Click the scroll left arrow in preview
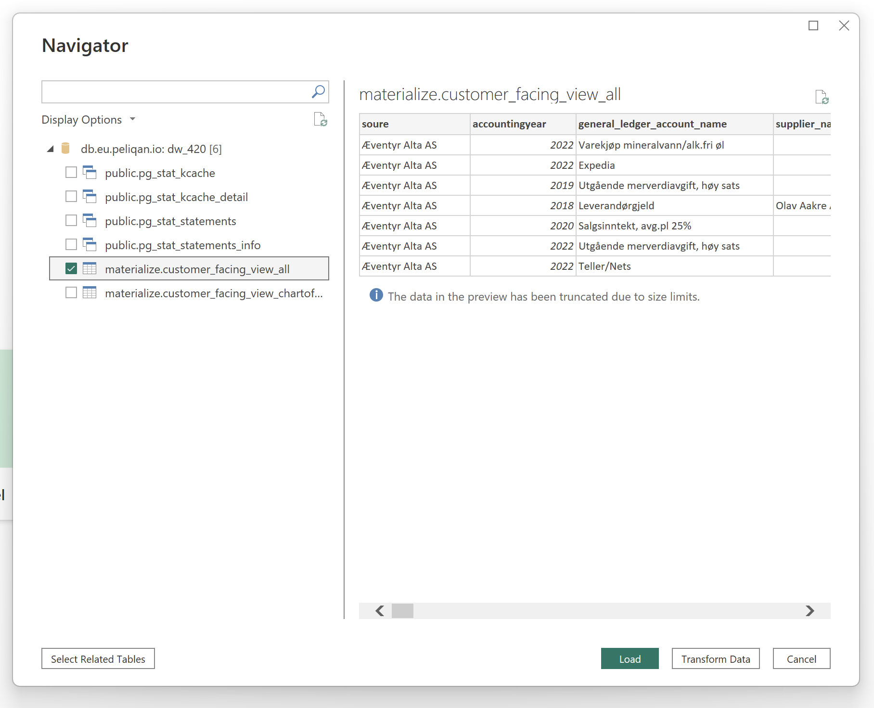The image size is (874, 708). [x=380, y=611]
